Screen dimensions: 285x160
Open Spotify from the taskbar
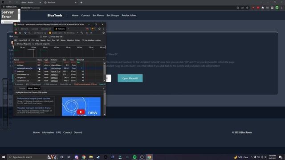[134, 157]
